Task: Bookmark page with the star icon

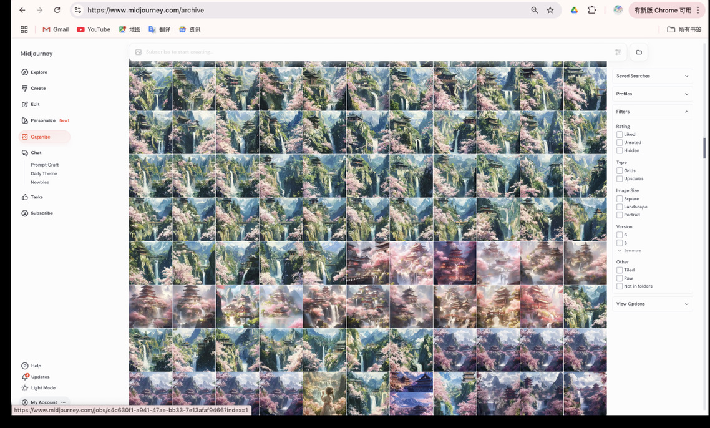Action: (550, 11)
